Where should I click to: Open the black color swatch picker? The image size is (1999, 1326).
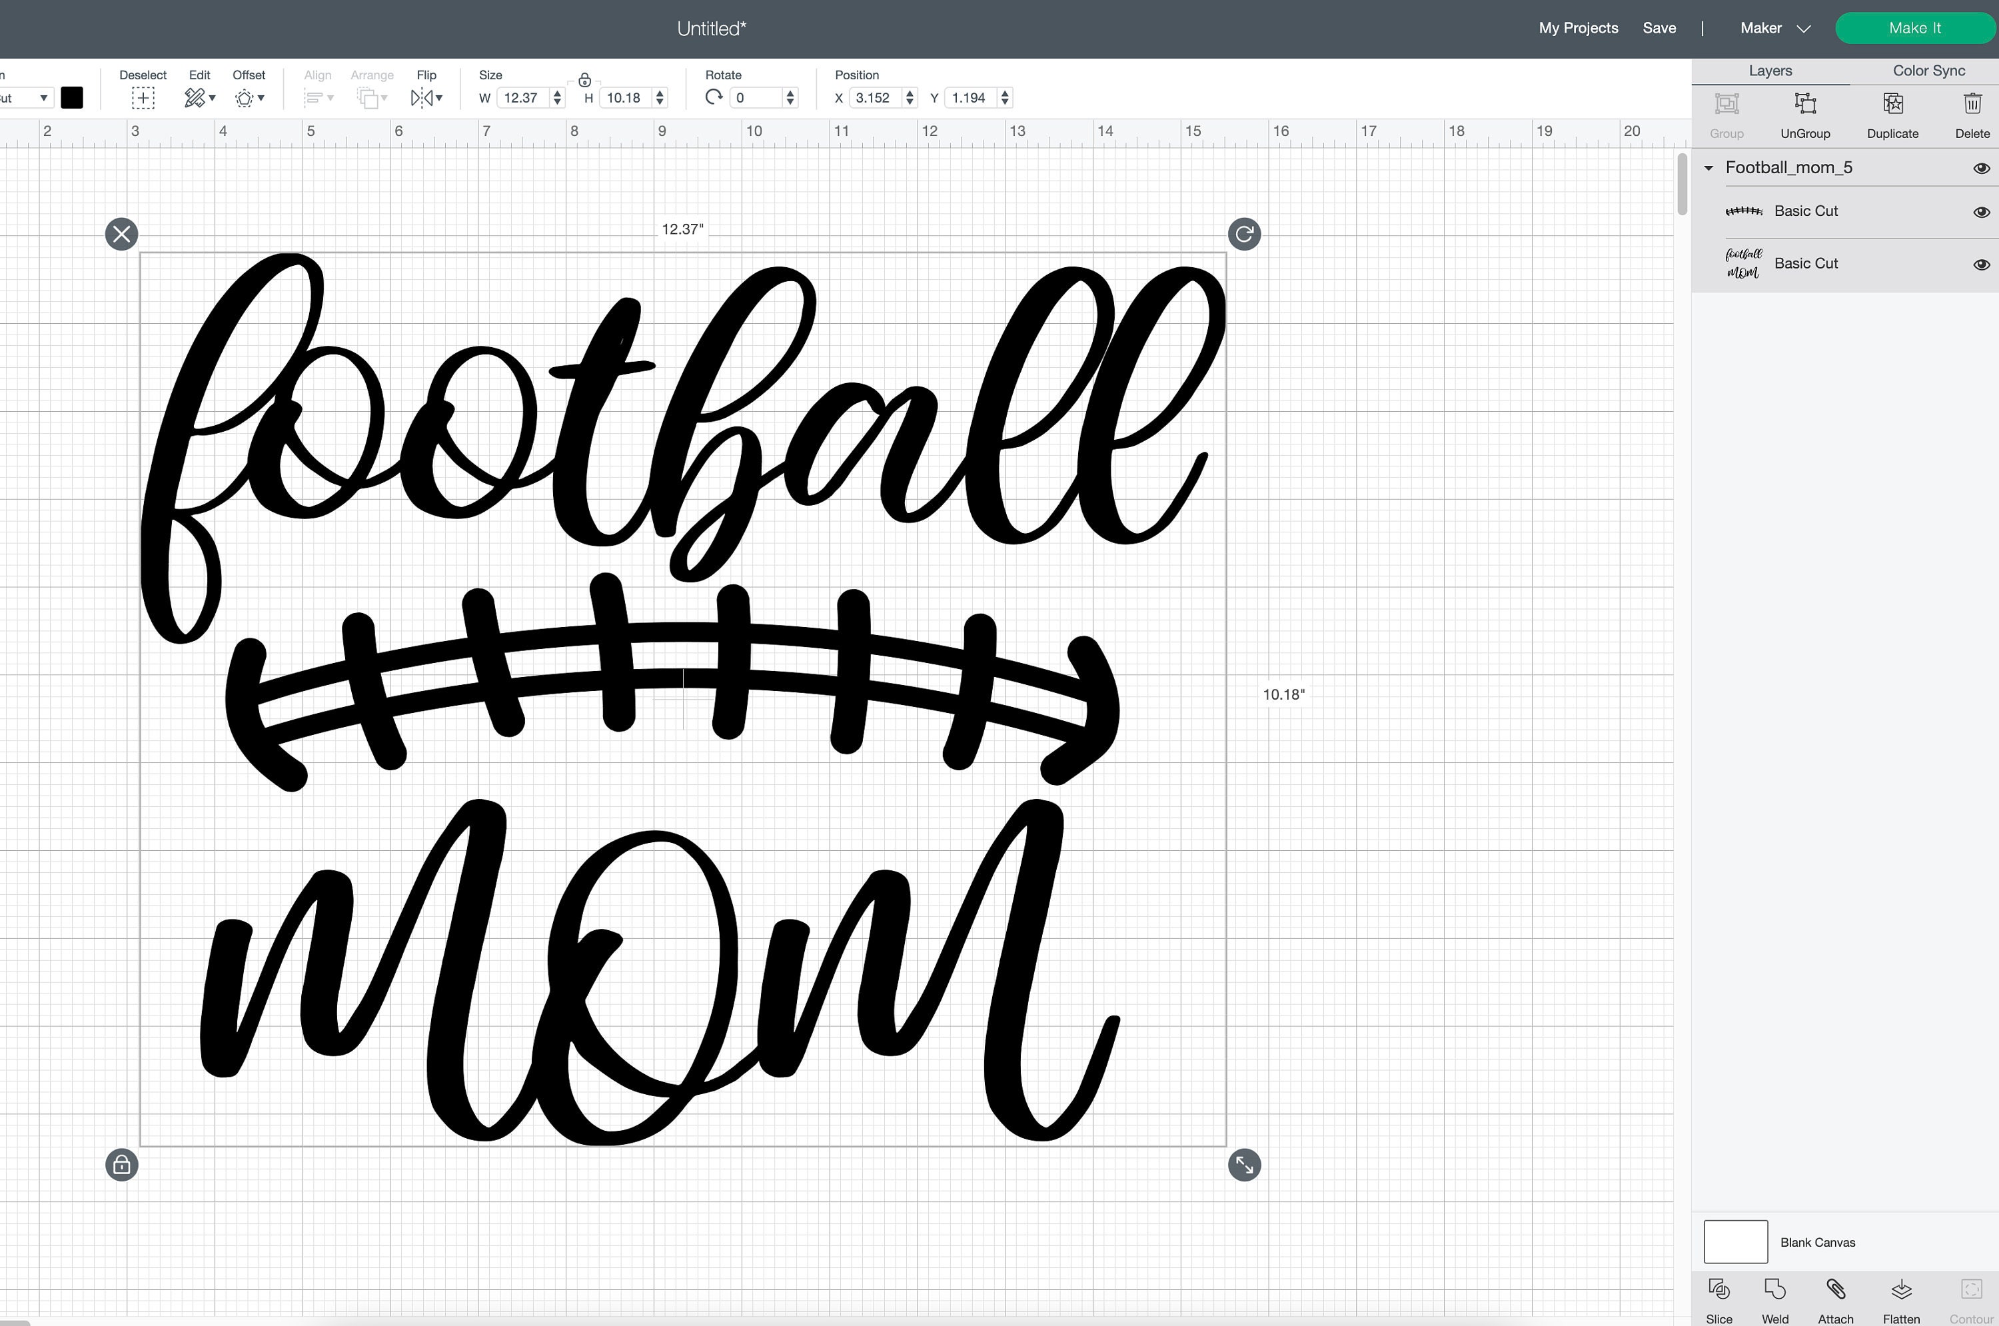73,97
